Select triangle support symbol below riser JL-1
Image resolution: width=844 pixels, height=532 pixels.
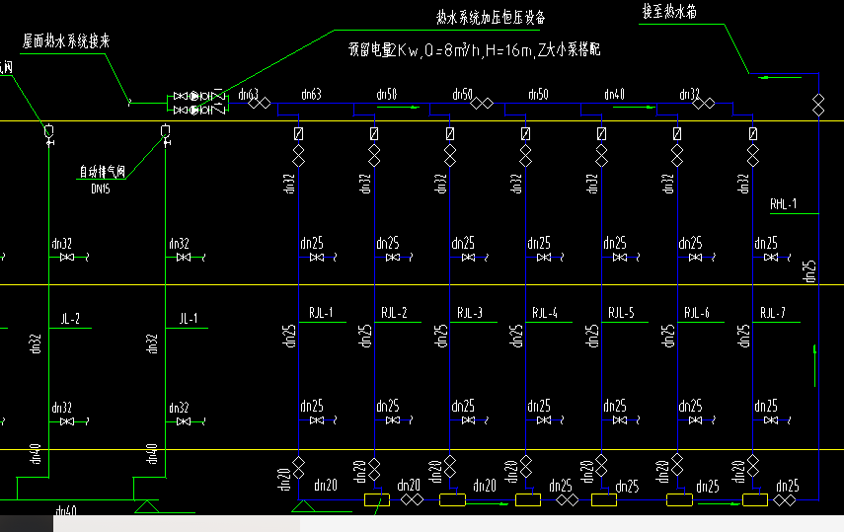click(146, 506)
